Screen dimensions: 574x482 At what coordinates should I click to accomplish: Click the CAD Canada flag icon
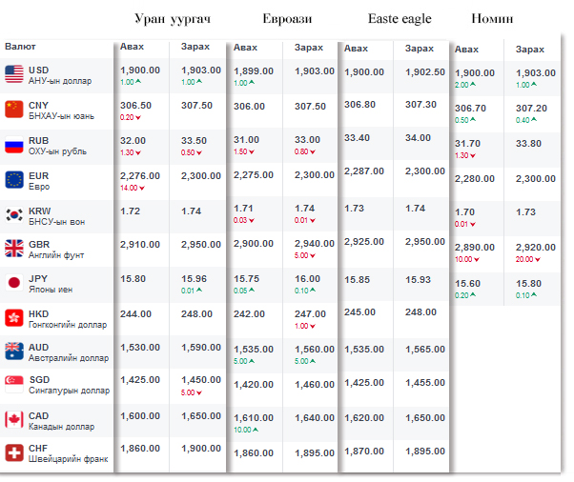[x=14, y=419]
